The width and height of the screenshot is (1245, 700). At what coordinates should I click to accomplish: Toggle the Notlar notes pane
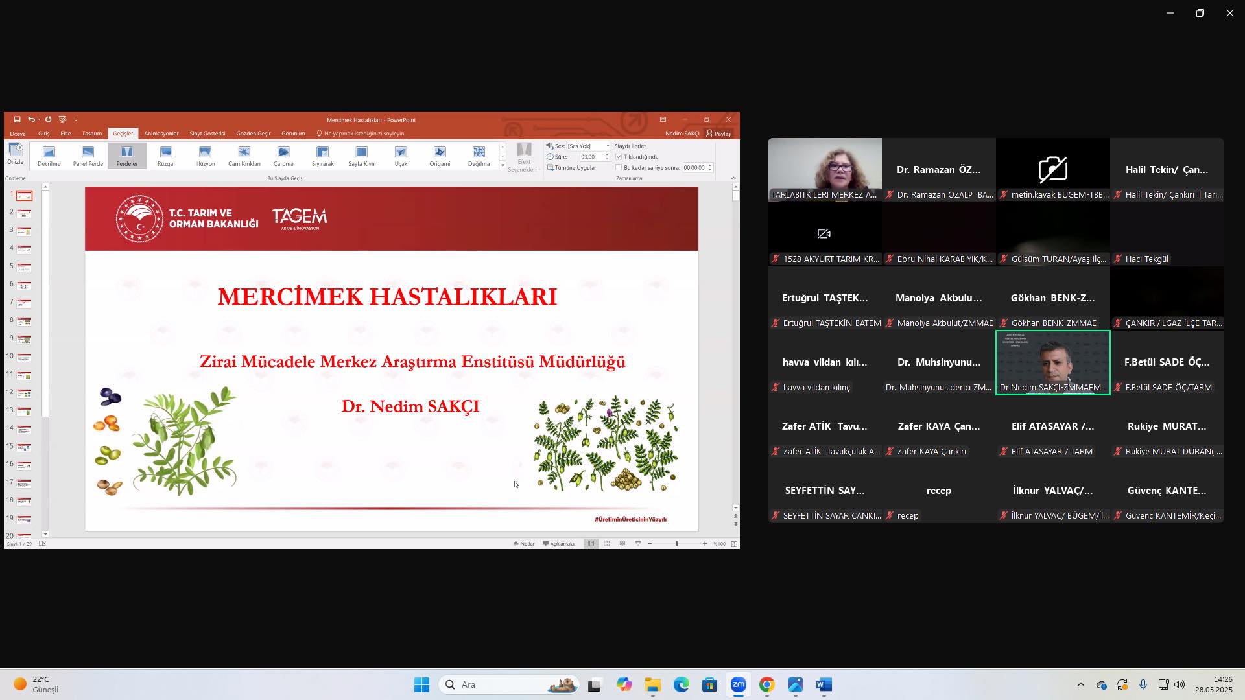[x=524, y=544]
